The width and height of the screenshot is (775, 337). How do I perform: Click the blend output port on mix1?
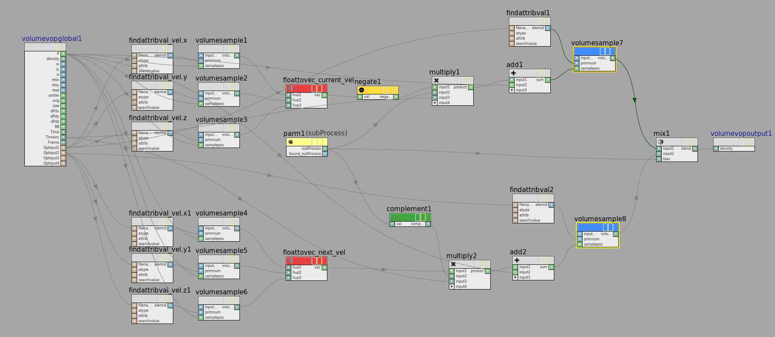click(x=695, y=148)
